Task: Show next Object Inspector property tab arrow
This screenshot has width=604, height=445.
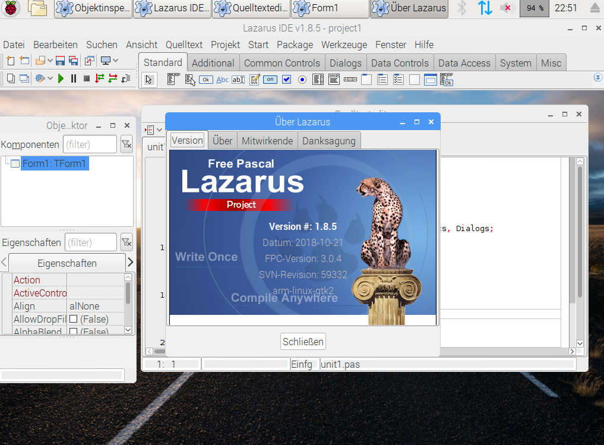Action: coord(131,263)
